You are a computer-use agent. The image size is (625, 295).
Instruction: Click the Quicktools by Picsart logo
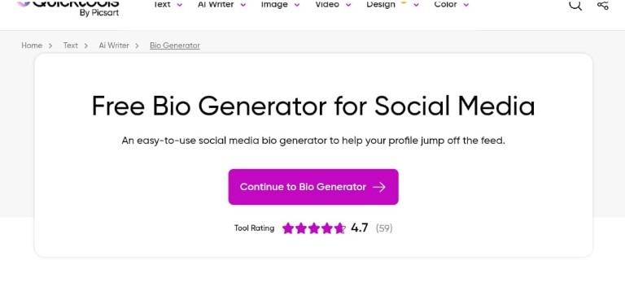pyautogui.click(x=68, y=7)
